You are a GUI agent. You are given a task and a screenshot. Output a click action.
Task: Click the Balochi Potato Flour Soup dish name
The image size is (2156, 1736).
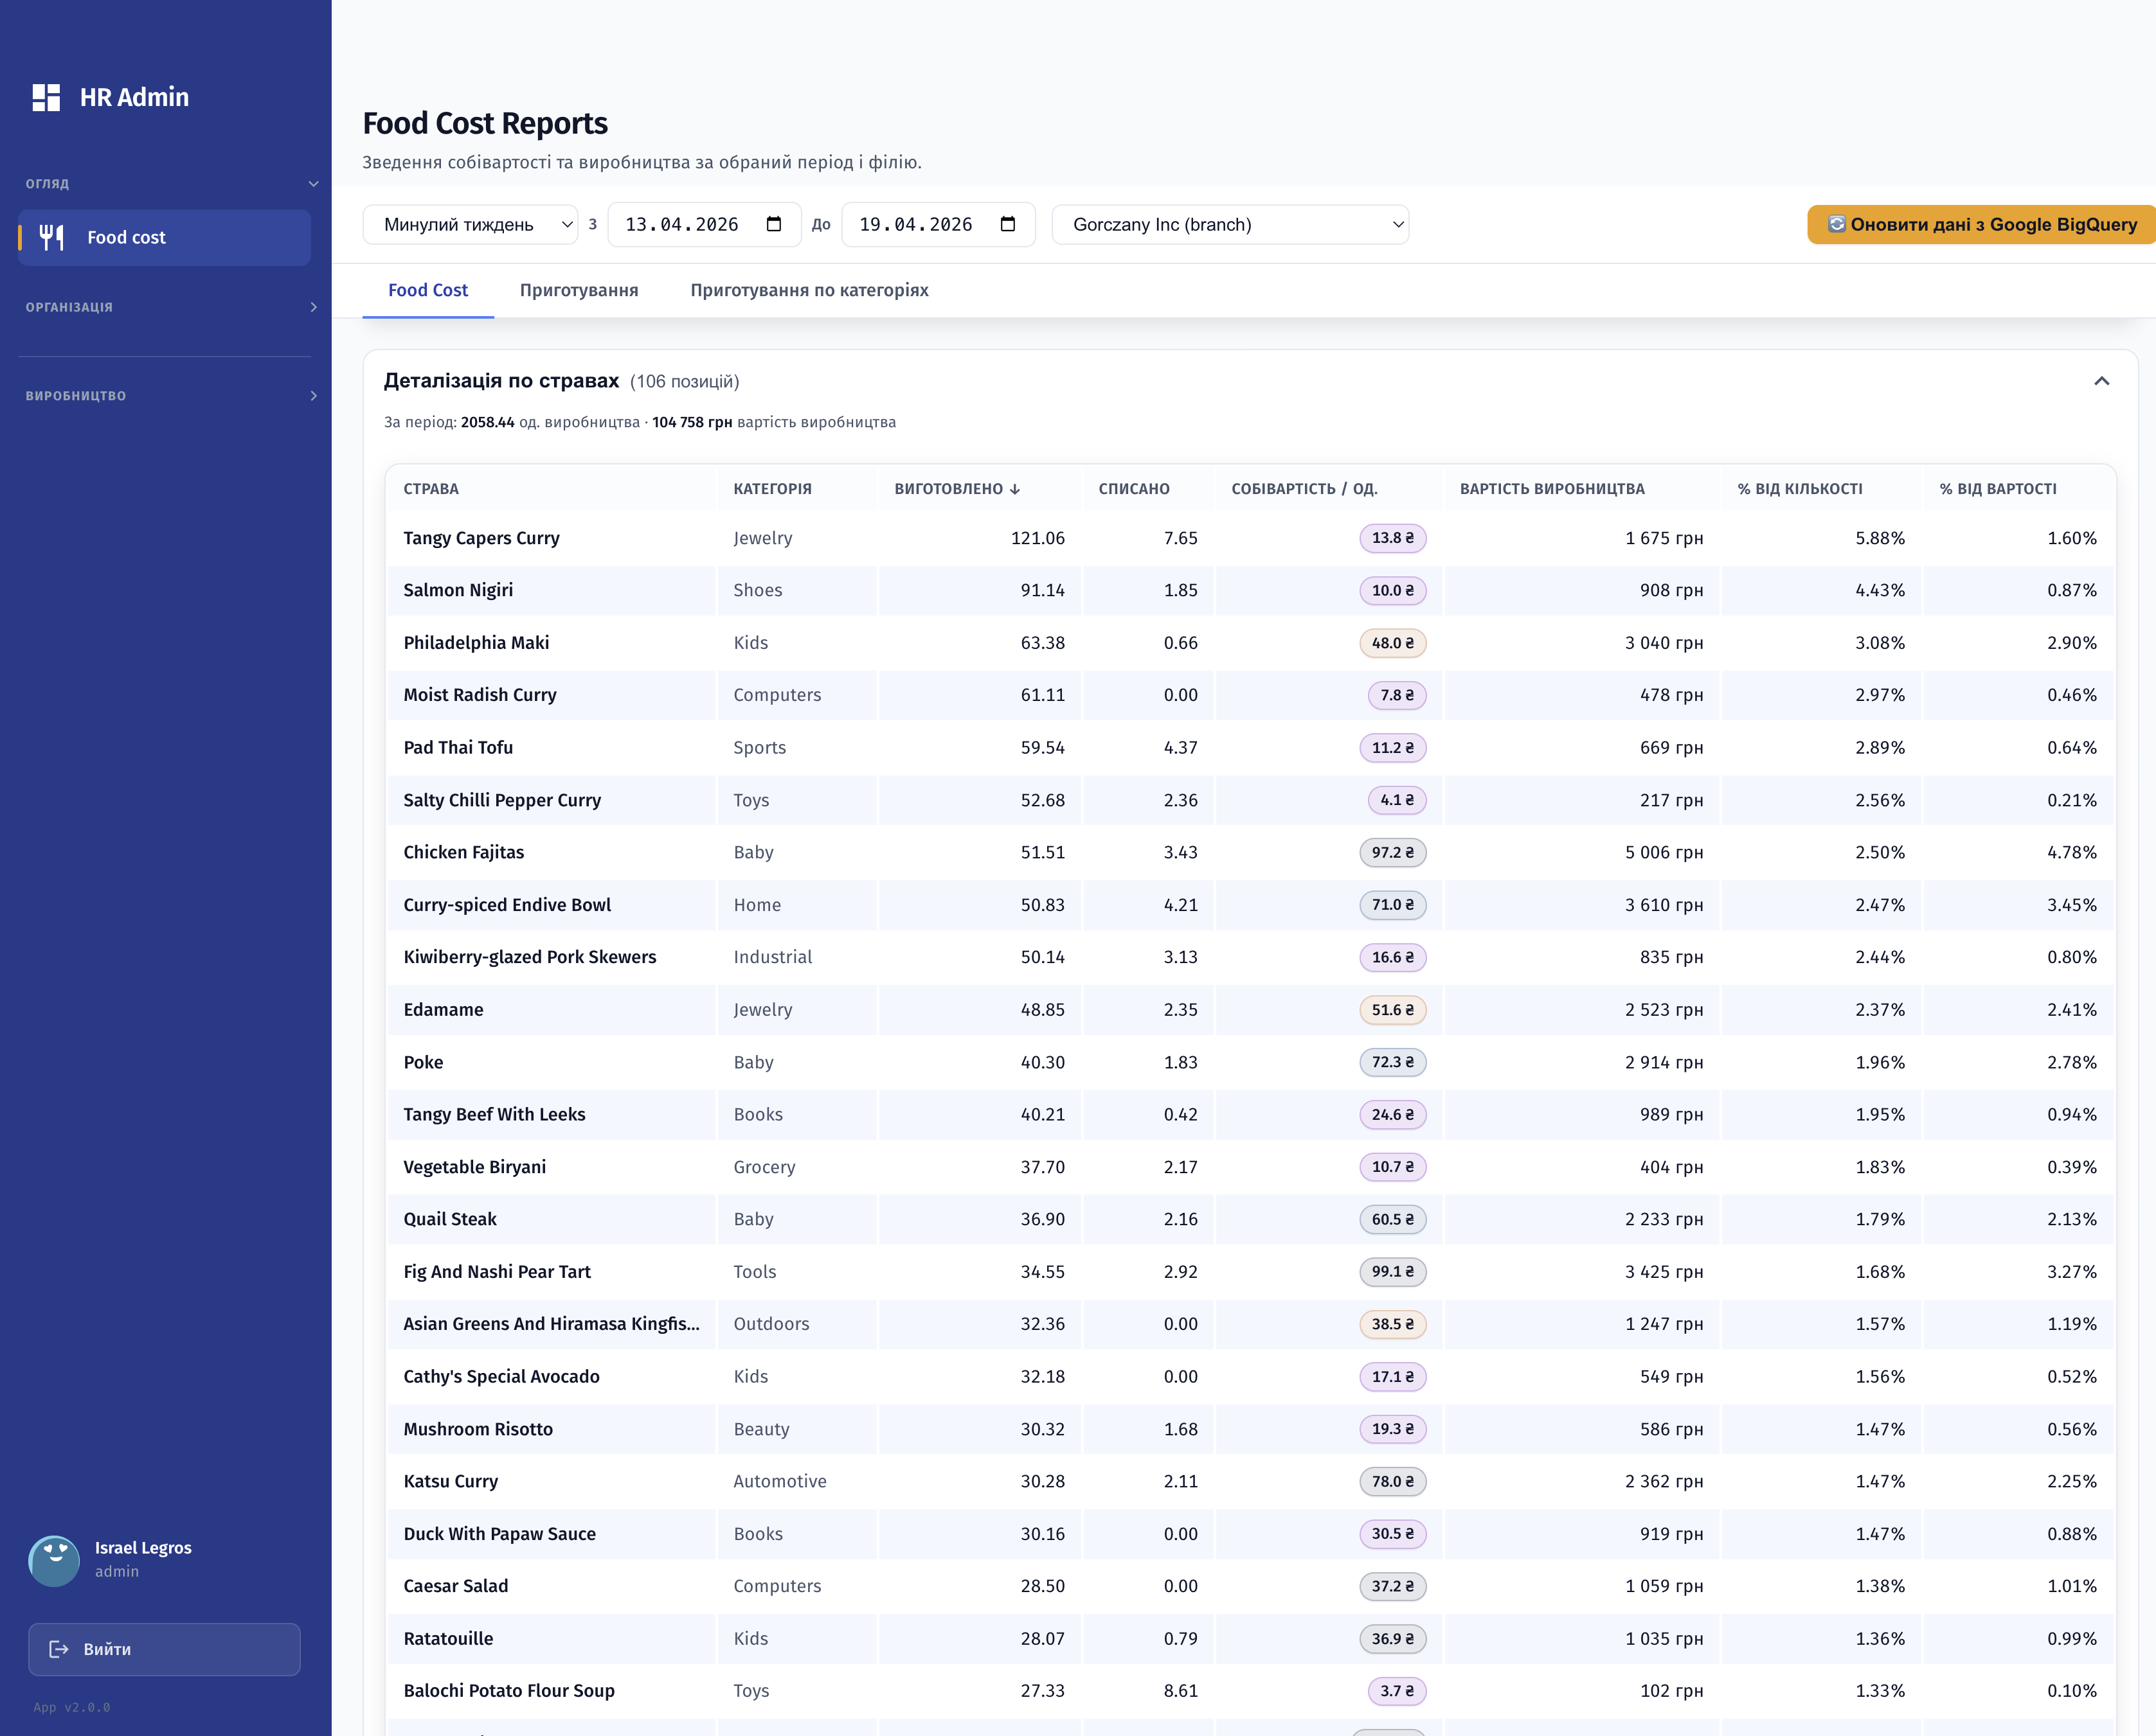(509, 1691)
